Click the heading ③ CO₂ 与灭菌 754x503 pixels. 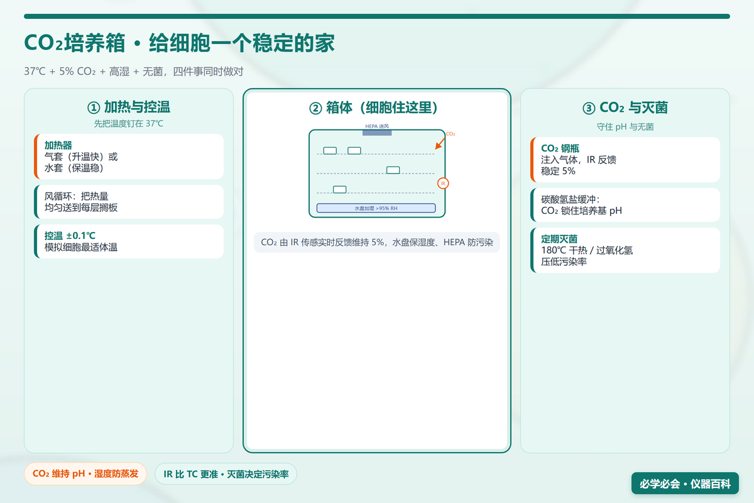pyautogui.click(x=625, y=108)
